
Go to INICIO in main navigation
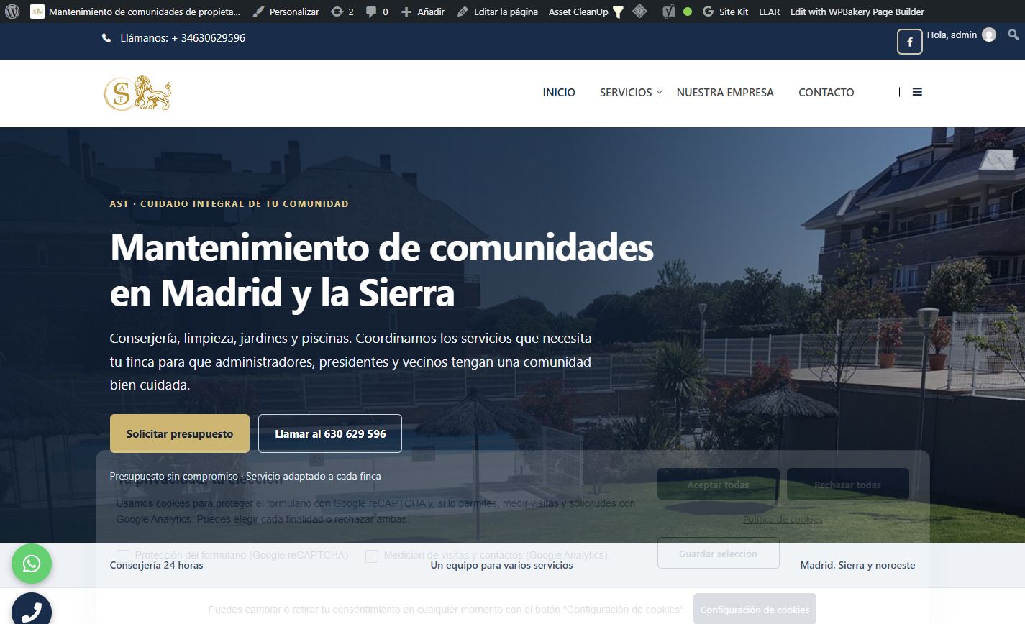click(559, 92)
